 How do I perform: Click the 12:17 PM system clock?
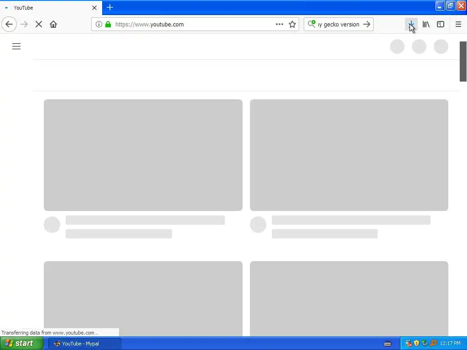pyautogui.click(x=450, y=344)
